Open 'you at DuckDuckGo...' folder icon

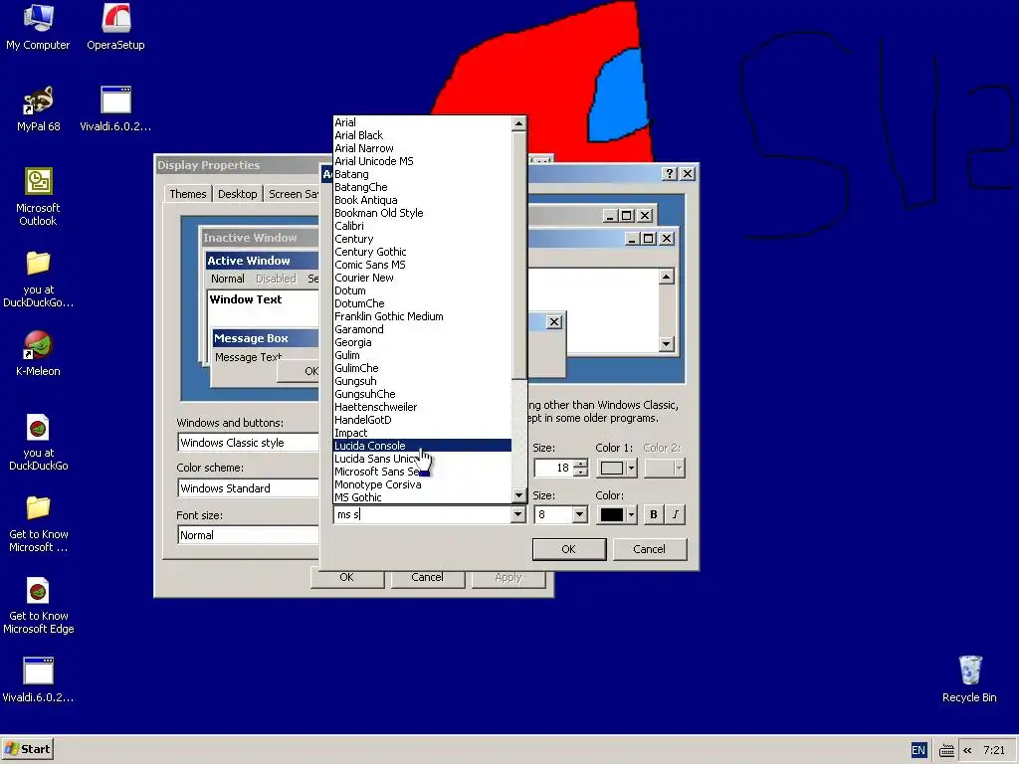(x=38, y=279)
